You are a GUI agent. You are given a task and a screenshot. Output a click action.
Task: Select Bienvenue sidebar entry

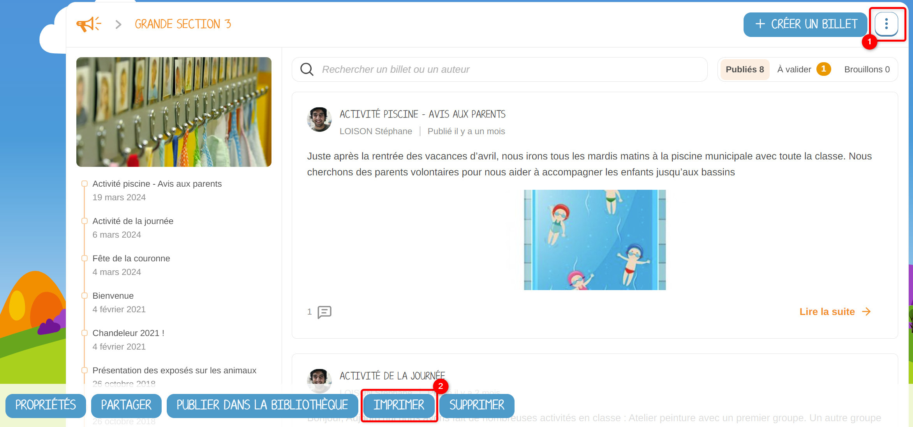pyautogui.click(x=113, y=296)
